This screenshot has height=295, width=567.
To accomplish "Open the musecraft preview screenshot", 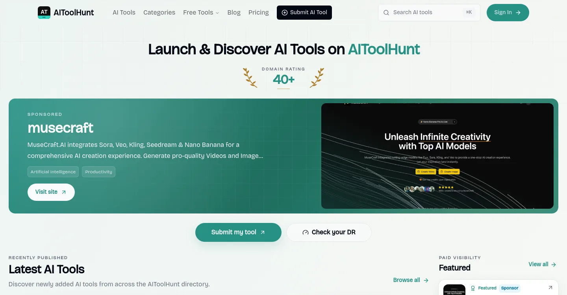I will [437, 156].
